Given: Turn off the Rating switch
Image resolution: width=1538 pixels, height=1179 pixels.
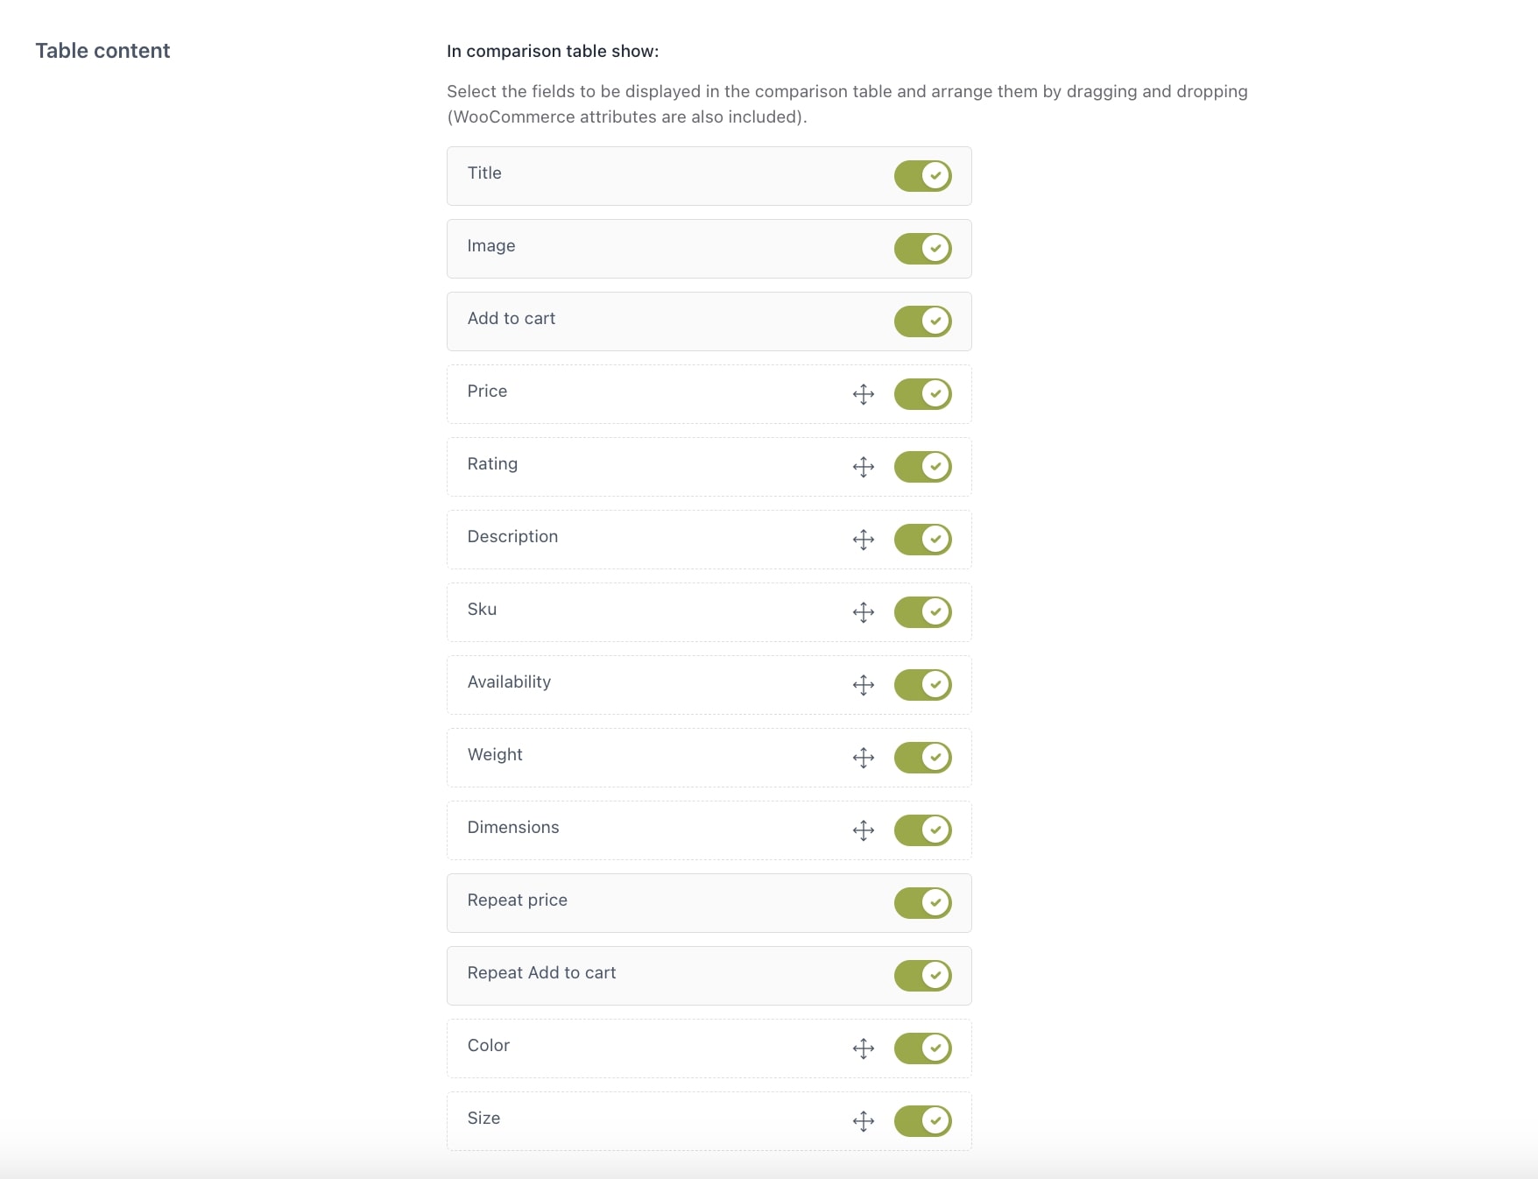Looking at the screenshot, I should tap(922, 466).
